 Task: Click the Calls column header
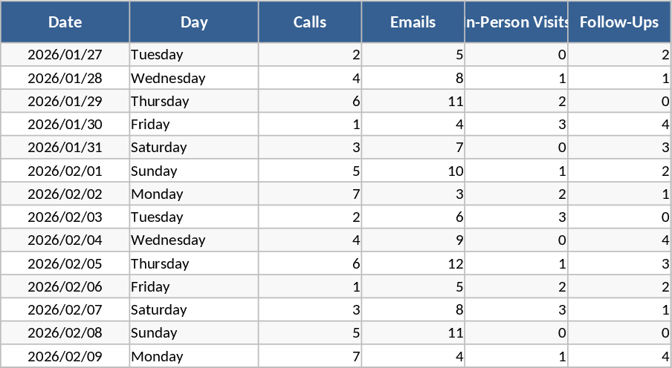(x=310, y=22)
